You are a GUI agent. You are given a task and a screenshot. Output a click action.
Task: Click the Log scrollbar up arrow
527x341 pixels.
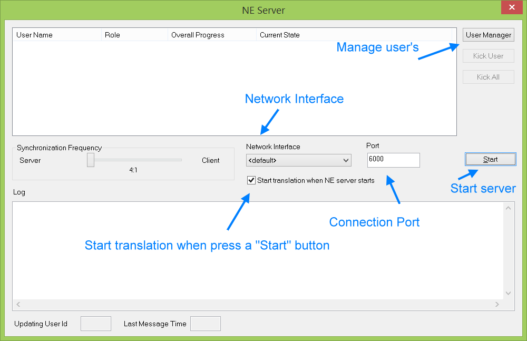(508, 208)
